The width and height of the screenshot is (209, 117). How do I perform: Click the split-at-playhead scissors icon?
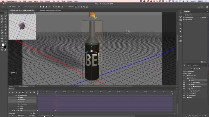pyautogui.click(x=30, y=92)
